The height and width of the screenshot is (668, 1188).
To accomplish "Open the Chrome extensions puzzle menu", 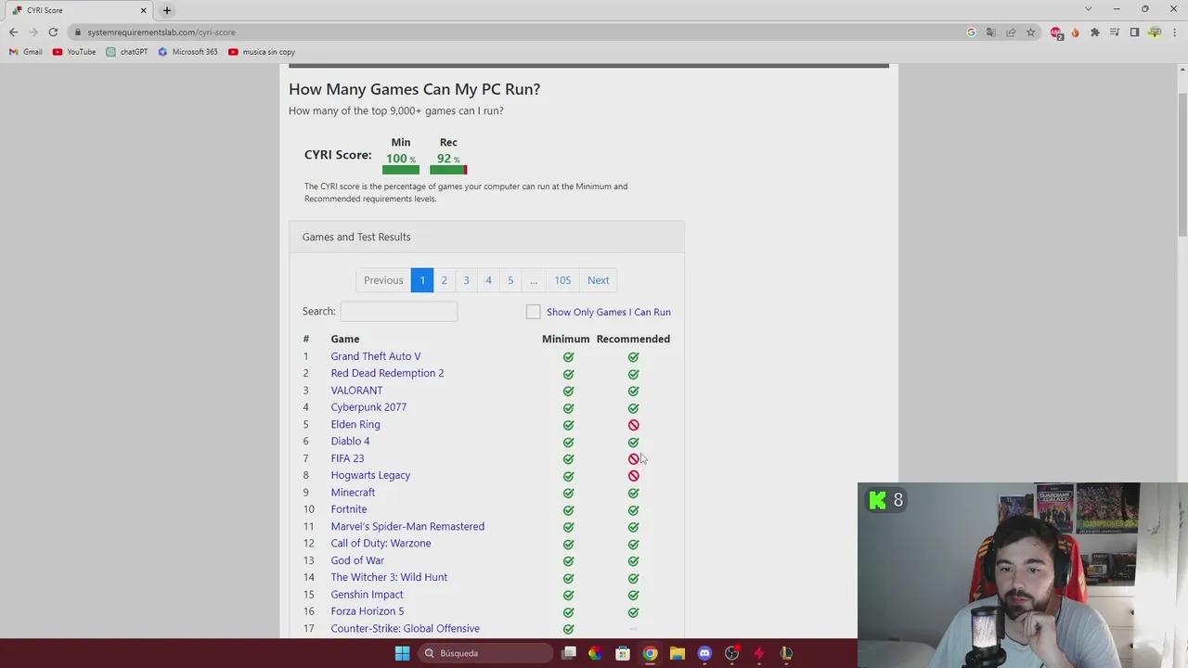I will pos(1095,32).
